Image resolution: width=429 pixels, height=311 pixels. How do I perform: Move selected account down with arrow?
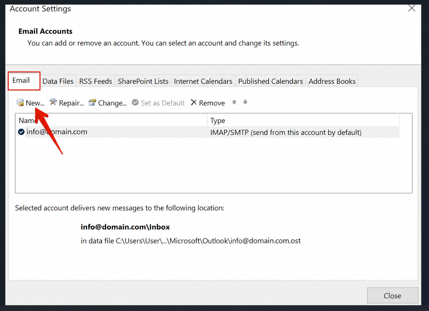click(x=245, y=102)
